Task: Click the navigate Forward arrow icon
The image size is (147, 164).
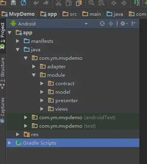Action: (x=124, y=3)
